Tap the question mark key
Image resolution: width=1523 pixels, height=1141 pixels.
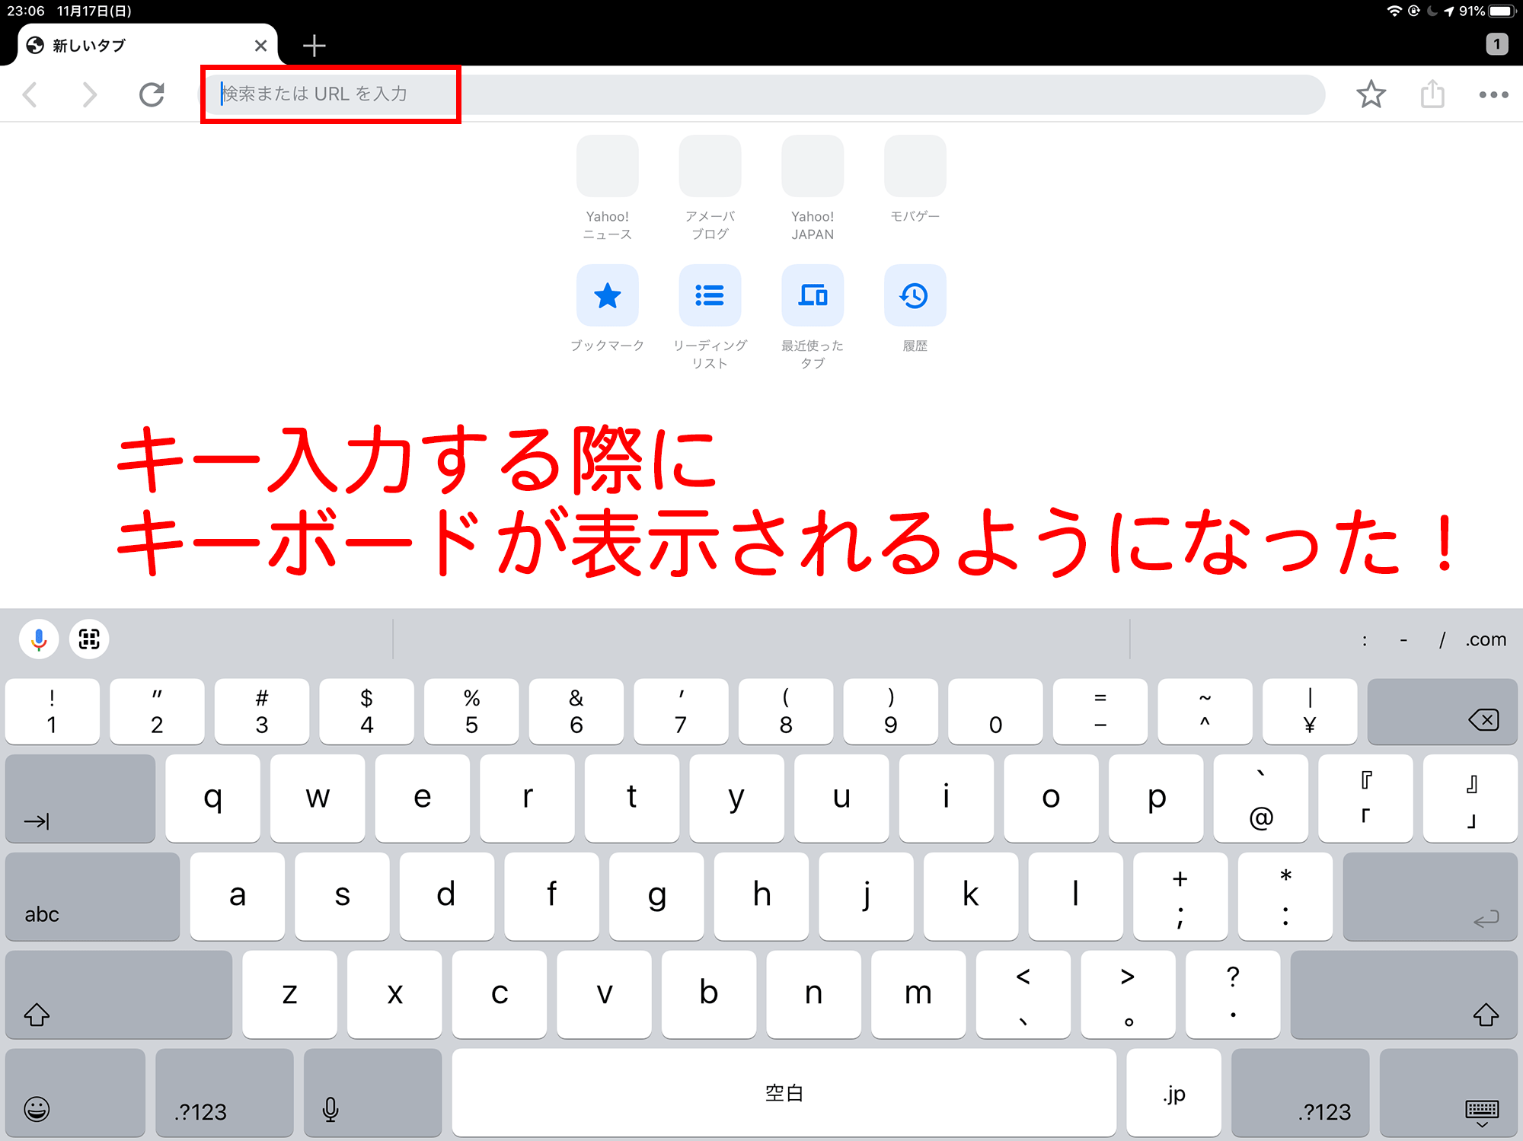coord(1233,995)
